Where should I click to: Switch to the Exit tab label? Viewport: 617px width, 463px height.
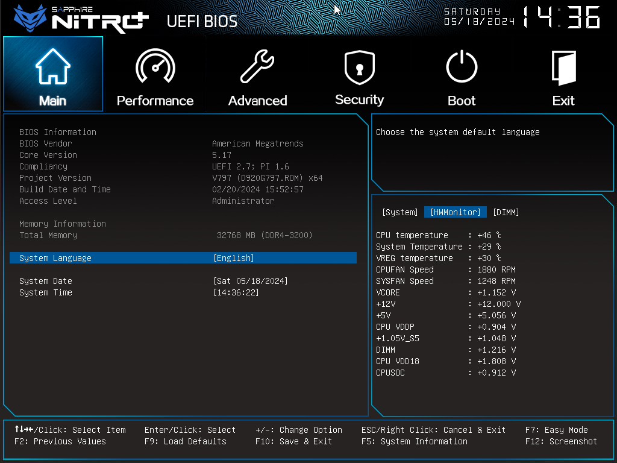click(563, 101)
